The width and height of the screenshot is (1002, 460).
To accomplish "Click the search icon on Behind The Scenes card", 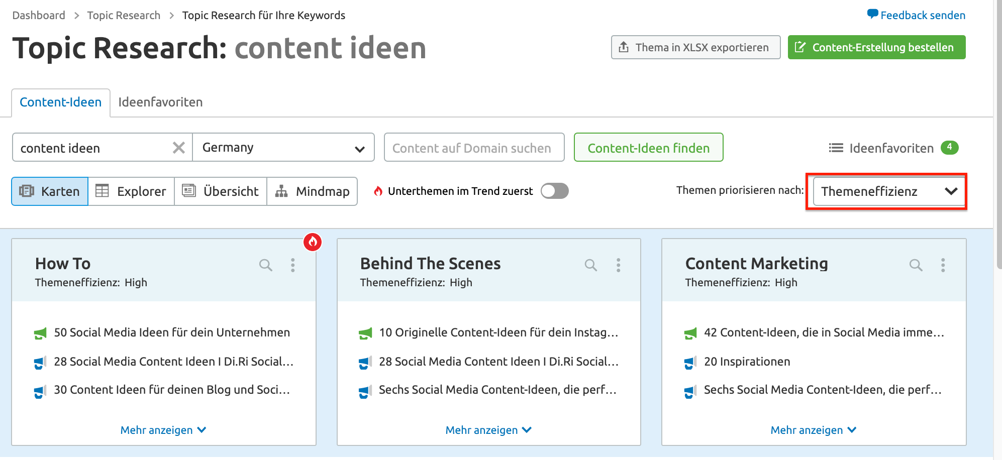I will (x=591, y=265).
